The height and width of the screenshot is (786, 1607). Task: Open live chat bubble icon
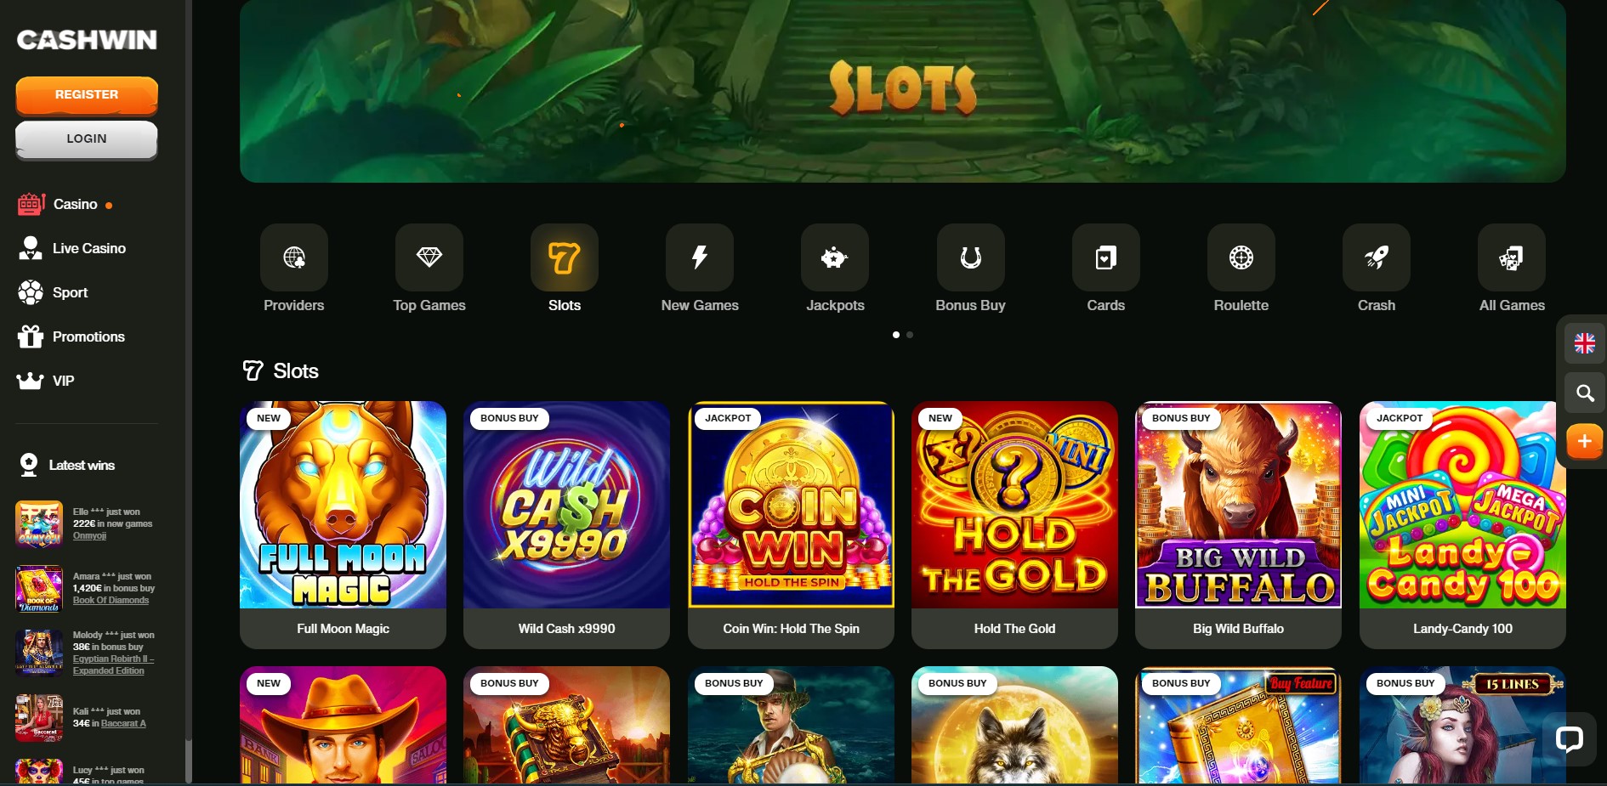coord(1569,739)
